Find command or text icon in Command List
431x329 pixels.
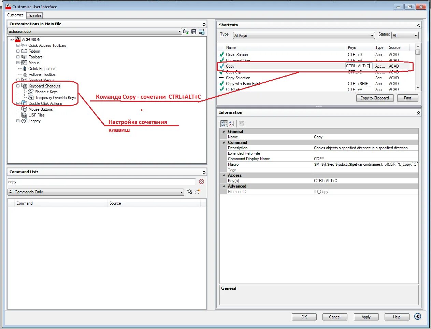(x=189, y=192)
